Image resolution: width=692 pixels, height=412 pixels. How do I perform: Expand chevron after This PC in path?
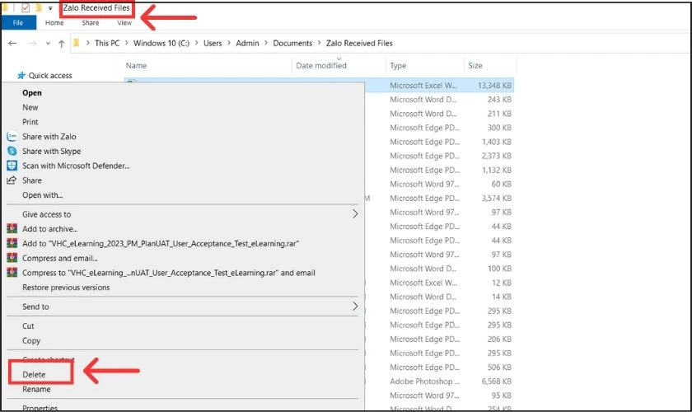pos(127,43)
